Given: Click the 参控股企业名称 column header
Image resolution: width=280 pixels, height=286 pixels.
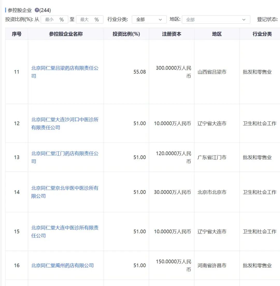Looking at the screenshot, I should pos(66,34).
